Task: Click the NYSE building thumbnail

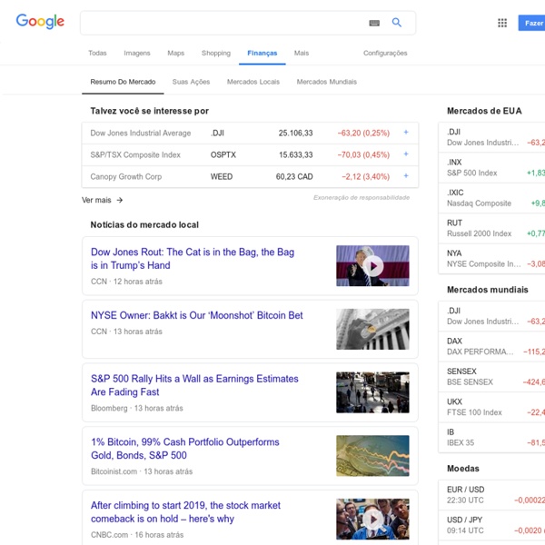Action: tap(372, 329)
